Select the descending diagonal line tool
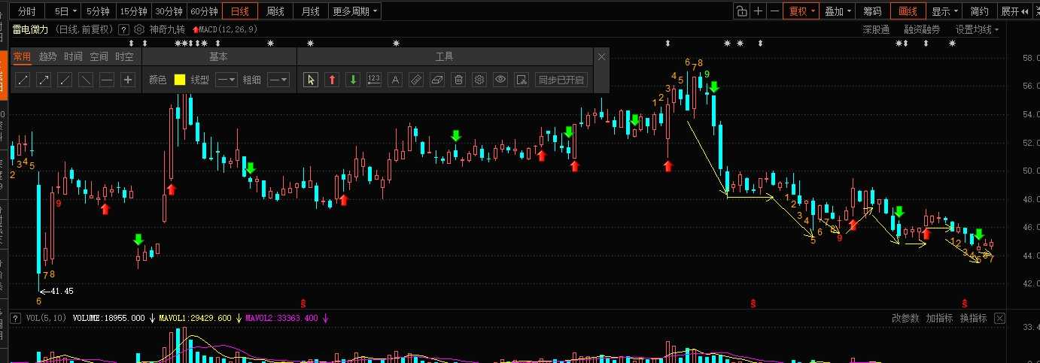 tap(86, 80)
